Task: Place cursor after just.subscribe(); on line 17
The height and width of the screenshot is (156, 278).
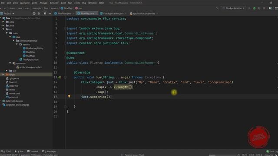Action: coord(112,97)
